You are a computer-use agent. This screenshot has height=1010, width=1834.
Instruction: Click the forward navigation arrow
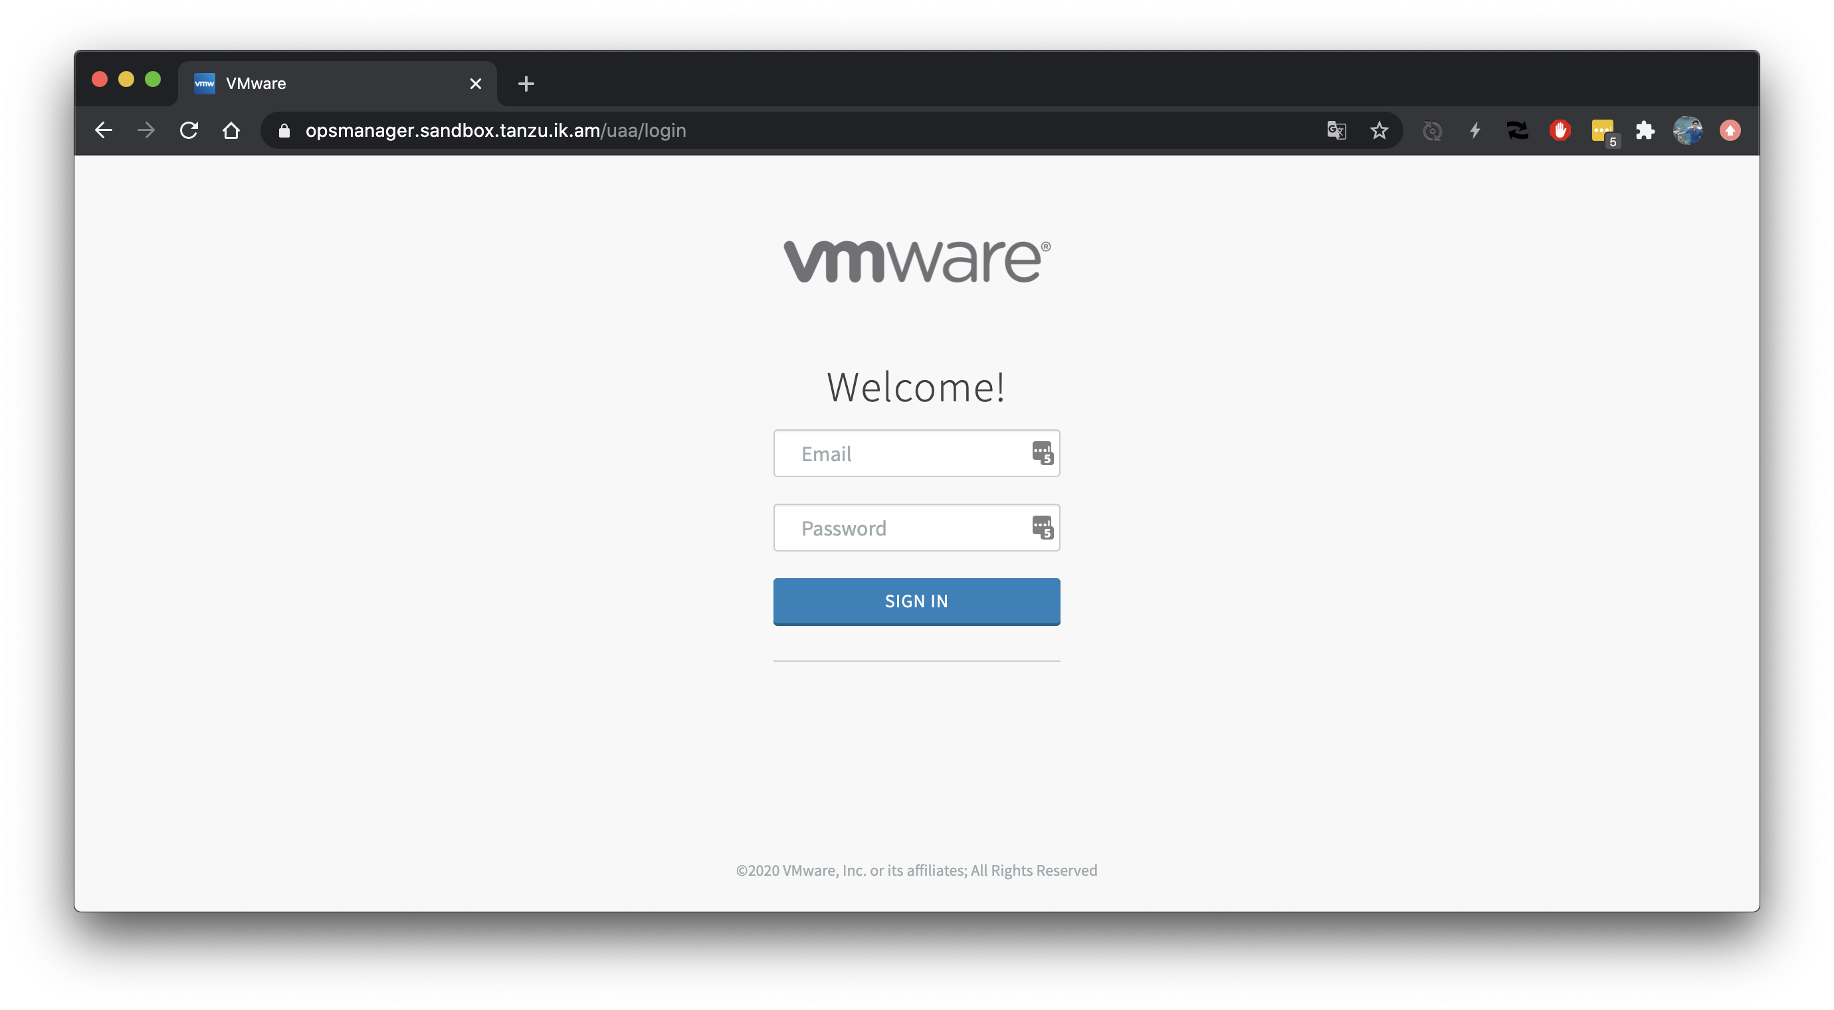click(146, 130)
